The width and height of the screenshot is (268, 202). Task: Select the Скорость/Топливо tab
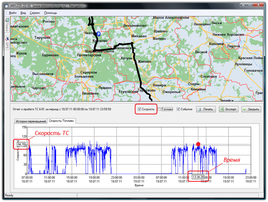[61, 121]
